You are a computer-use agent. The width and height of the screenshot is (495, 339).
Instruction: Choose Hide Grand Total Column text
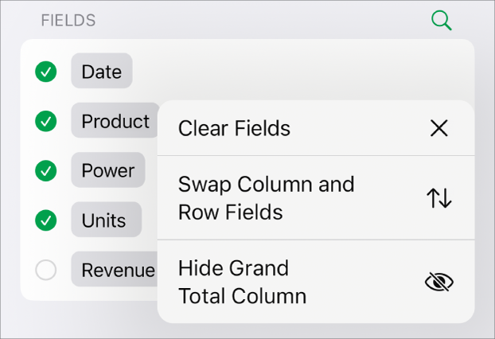click(242, 282)
